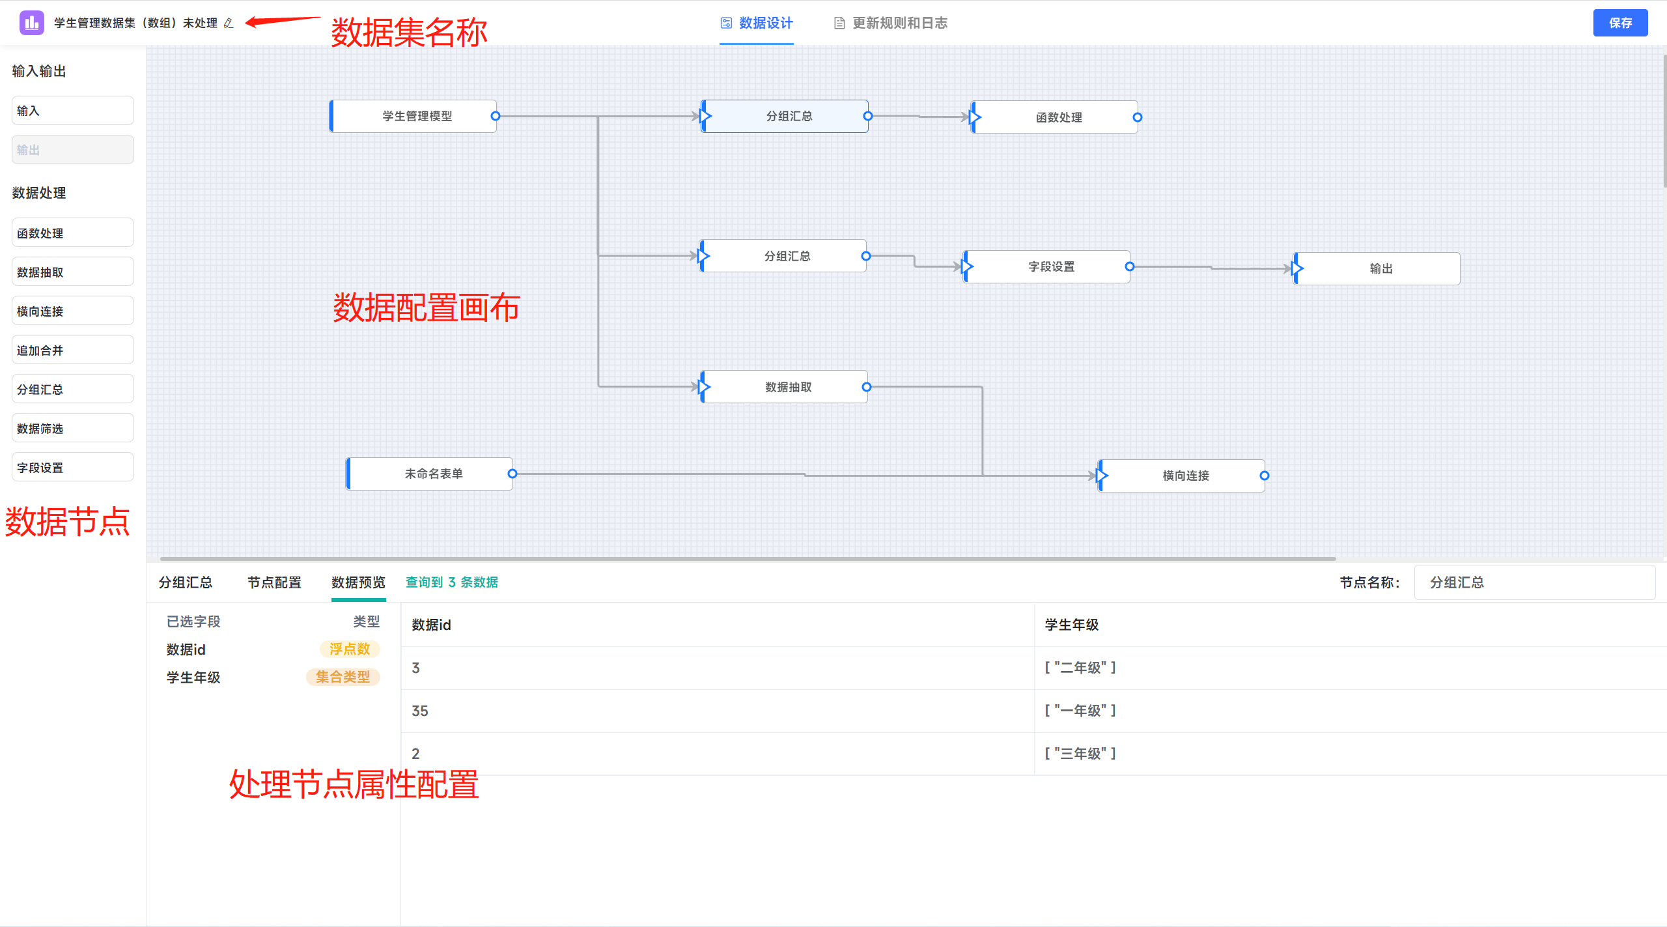Select 函数处理 node on canvas
Viewport: 1667px width, 927px height.
coord(1055,117)
